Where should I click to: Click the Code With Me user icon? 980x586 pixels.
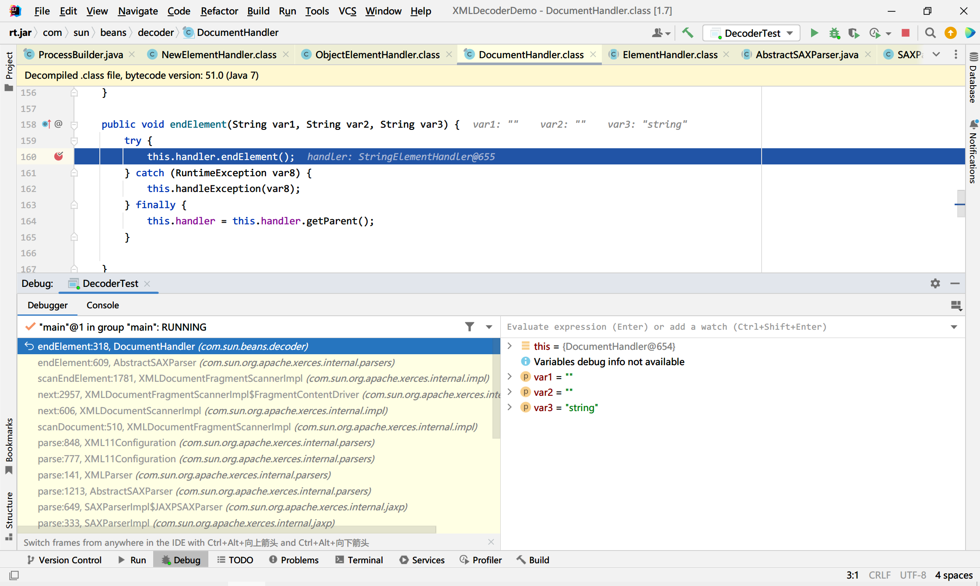point(657,33)
